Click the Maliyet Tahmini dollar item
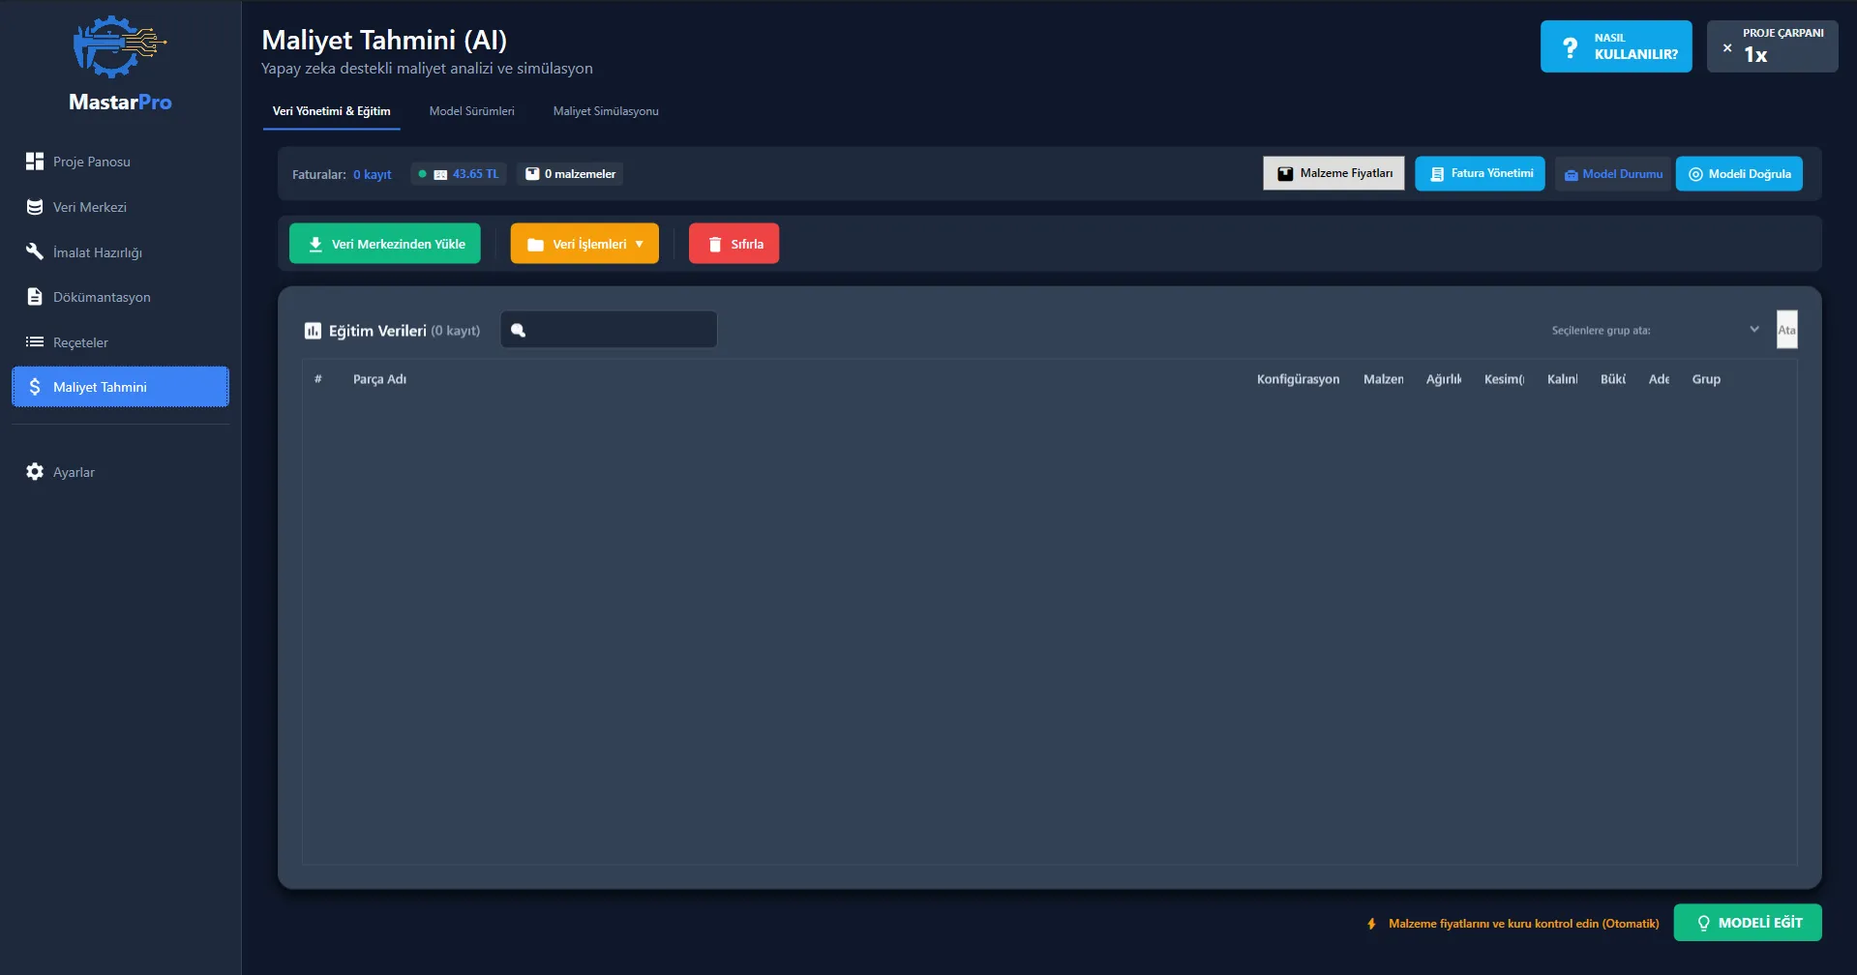The height and width of the screenshot is (975, 1857). [120, 387]
